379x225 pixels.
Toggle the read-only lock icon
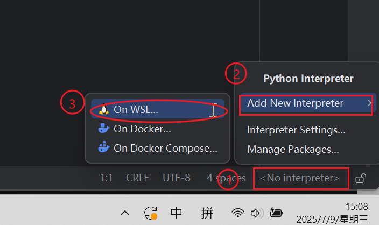[x=361, y=178]
